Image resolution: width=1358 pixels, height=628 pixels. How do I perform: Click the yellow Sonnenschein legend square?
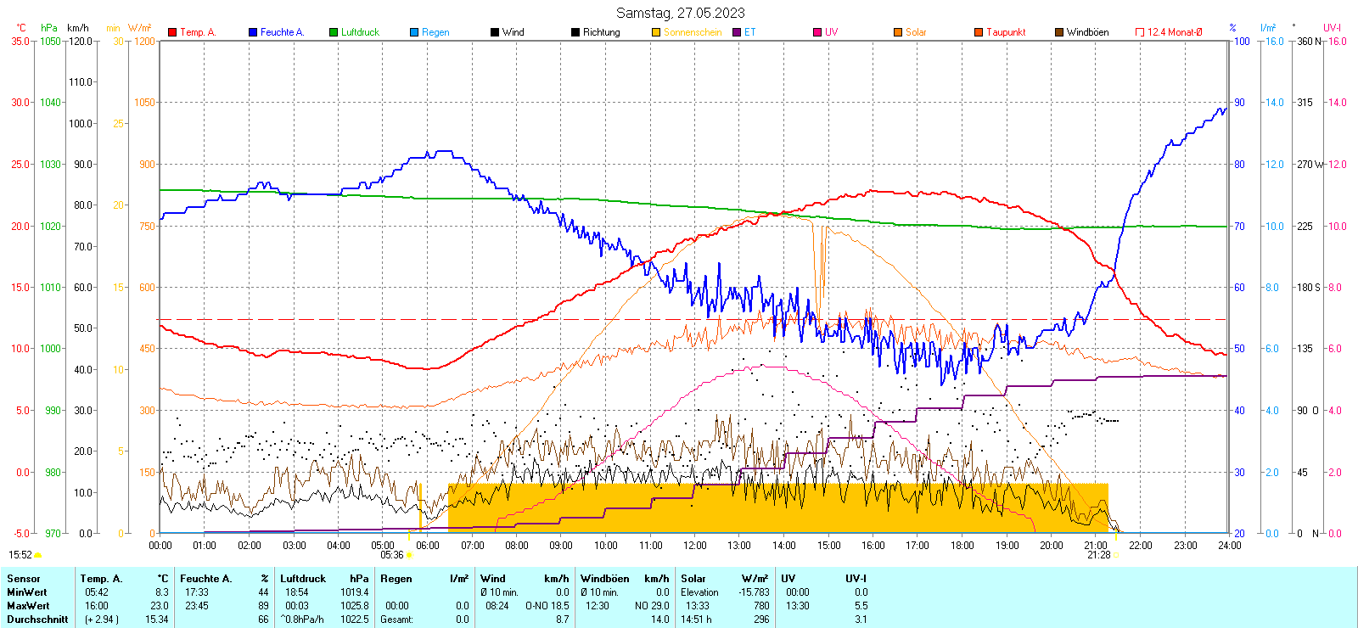[x=656, y=32]
